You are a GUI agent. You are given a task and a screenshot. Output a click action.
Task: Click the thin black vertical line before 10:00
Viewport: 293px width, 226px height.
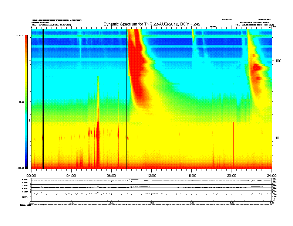[x=126, y=99]
